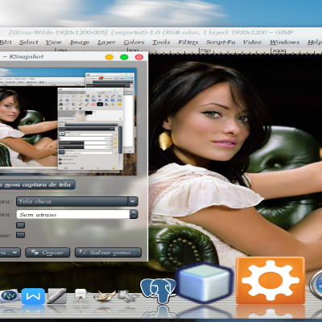The image size is (322, 322).
Task: Click the yellow minimize button of KSnapshot
Action: pyautogui.click(x=109, y=57)
